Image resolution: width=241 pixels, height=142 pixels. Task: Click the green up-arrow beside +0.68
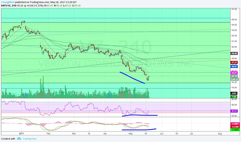pos(25,5)
